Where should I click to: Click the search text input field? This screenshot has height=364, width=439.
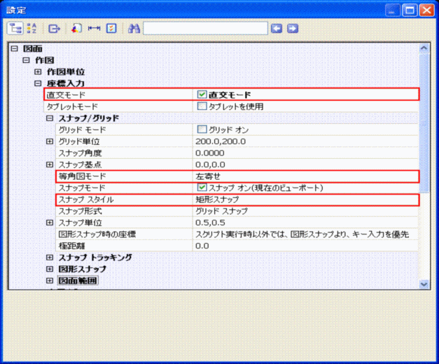[x=204, y=29]
